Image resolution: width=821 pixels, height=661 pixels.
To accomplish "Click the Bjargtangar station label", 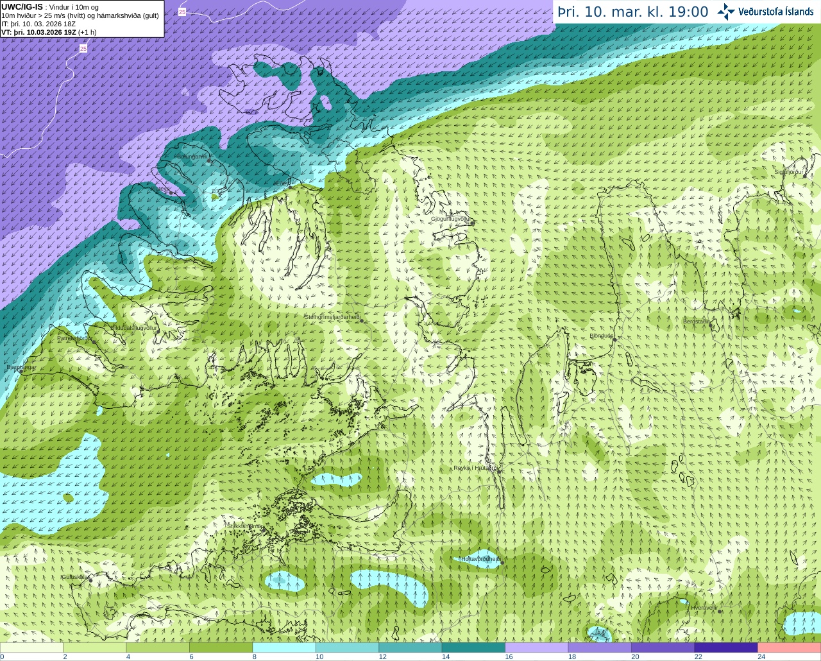I will pos(21,368).
